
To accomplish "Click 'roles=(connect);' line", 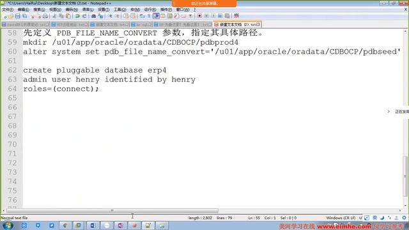I will [61, 89].
